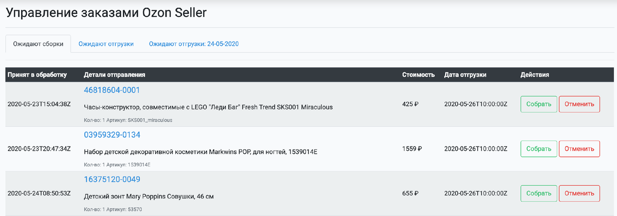Open order link 46818604-0001
Image resolution: width=617 pixels, height=216 pixels.
coord(112,91)
